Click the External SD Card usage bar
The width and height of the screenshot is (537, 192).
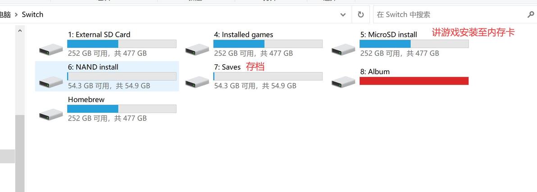(x=122, y=44)
